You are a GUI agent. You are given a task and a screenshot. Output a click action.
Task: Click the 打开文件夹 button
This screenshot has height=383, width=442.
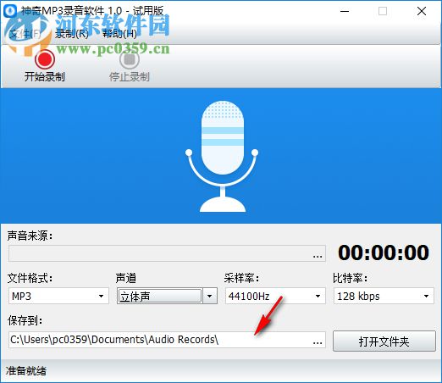384,341
